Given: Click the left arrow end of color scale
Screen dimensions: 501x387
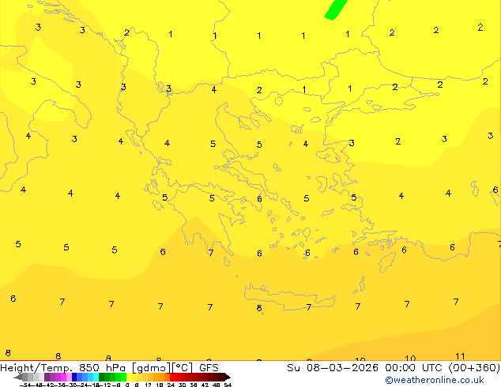Looking at the screenshot, I should pyautogui.click(x=17, y=377).
